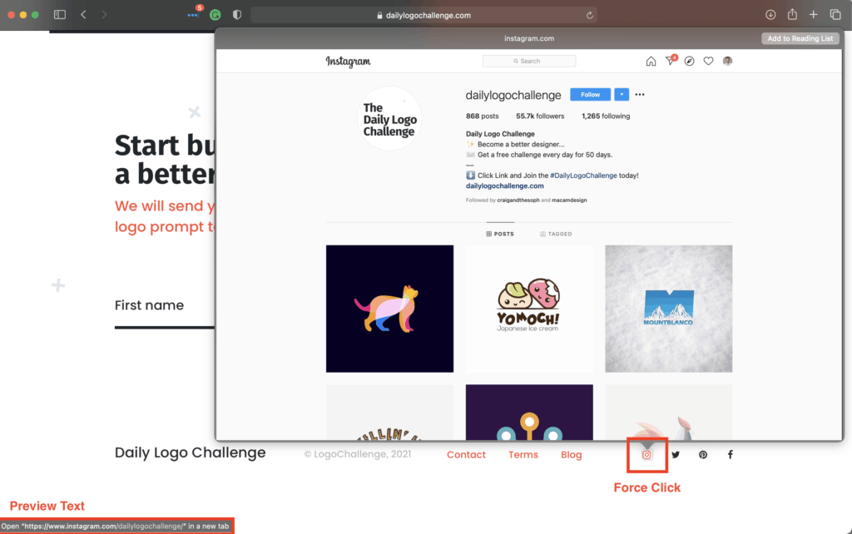Click the First name input field

click(x=165, y=306)
